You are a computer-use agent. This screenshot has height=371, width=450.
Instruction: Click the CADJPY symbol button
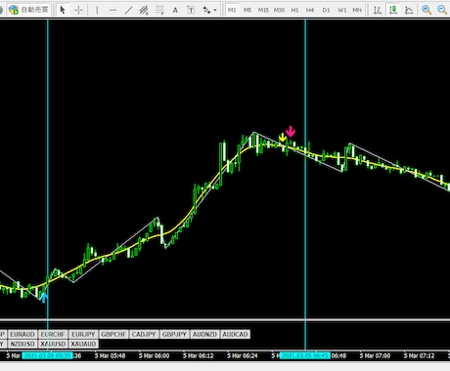[x=144, y=334]
